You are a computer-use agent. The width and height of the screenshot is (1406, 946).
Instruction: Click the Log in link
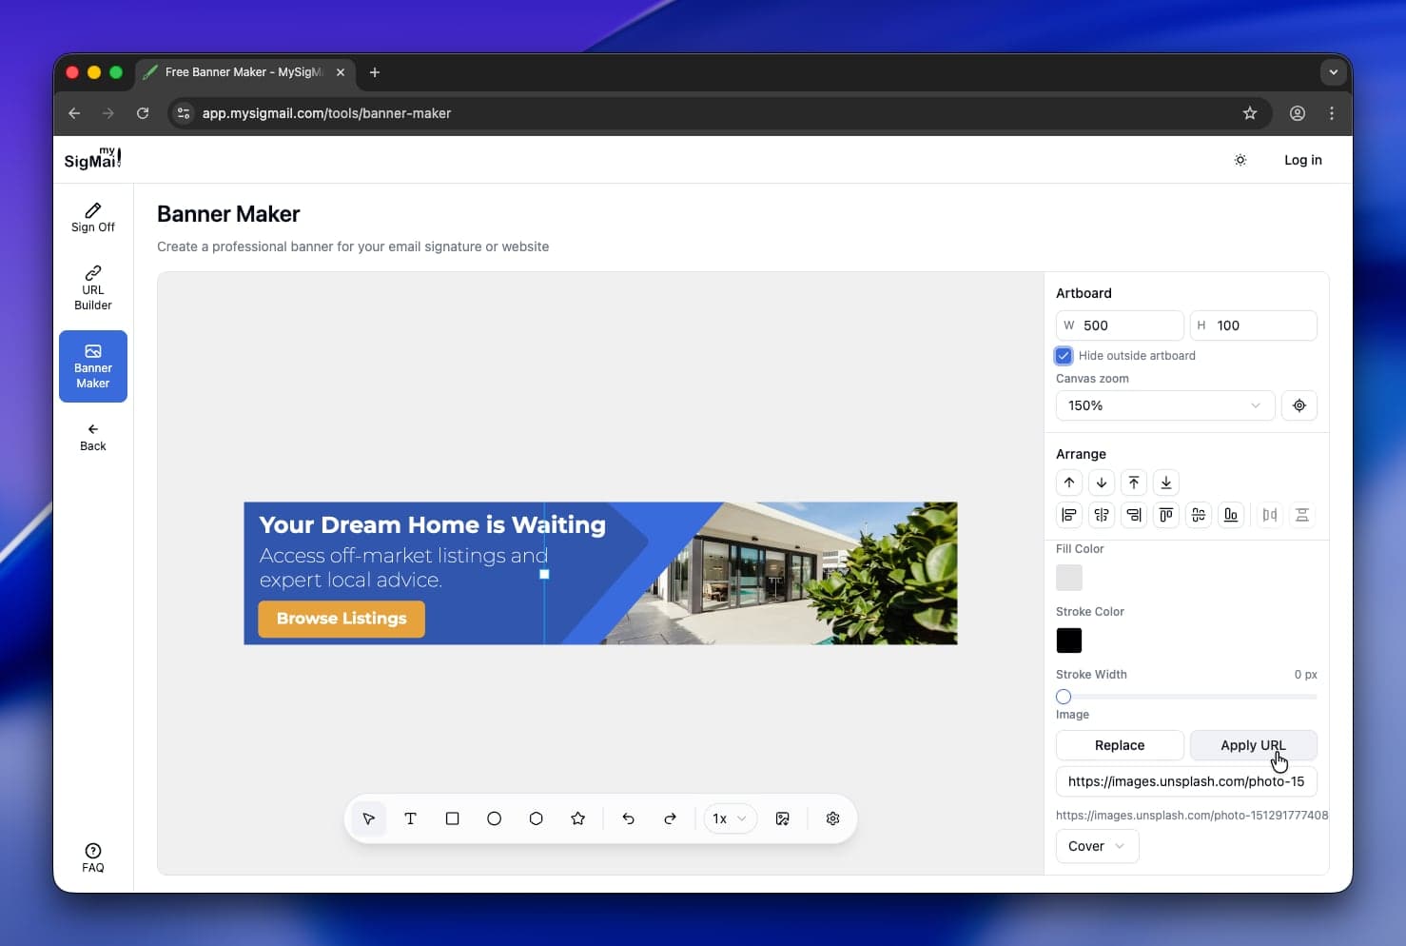[x=1302, y=160]
